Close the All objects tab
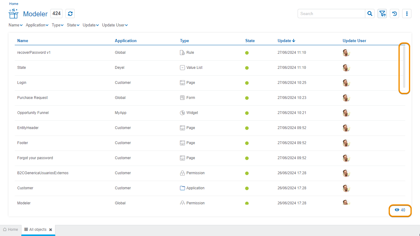 tap(51, 230)
